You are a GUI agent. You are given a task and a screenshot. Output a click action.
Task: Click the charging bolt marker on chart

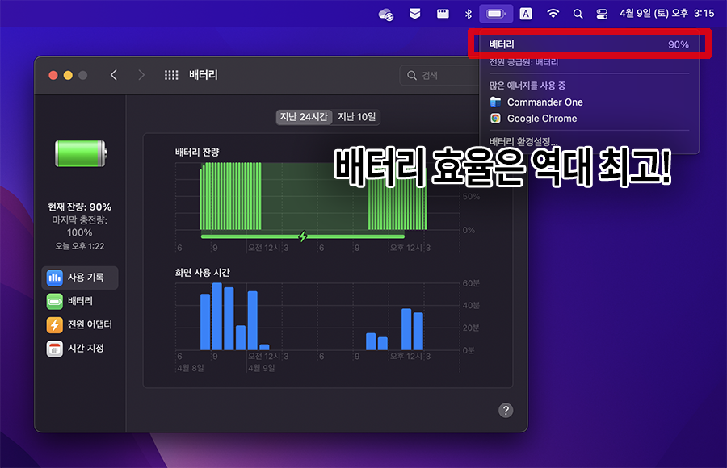[x=303, y=236]
